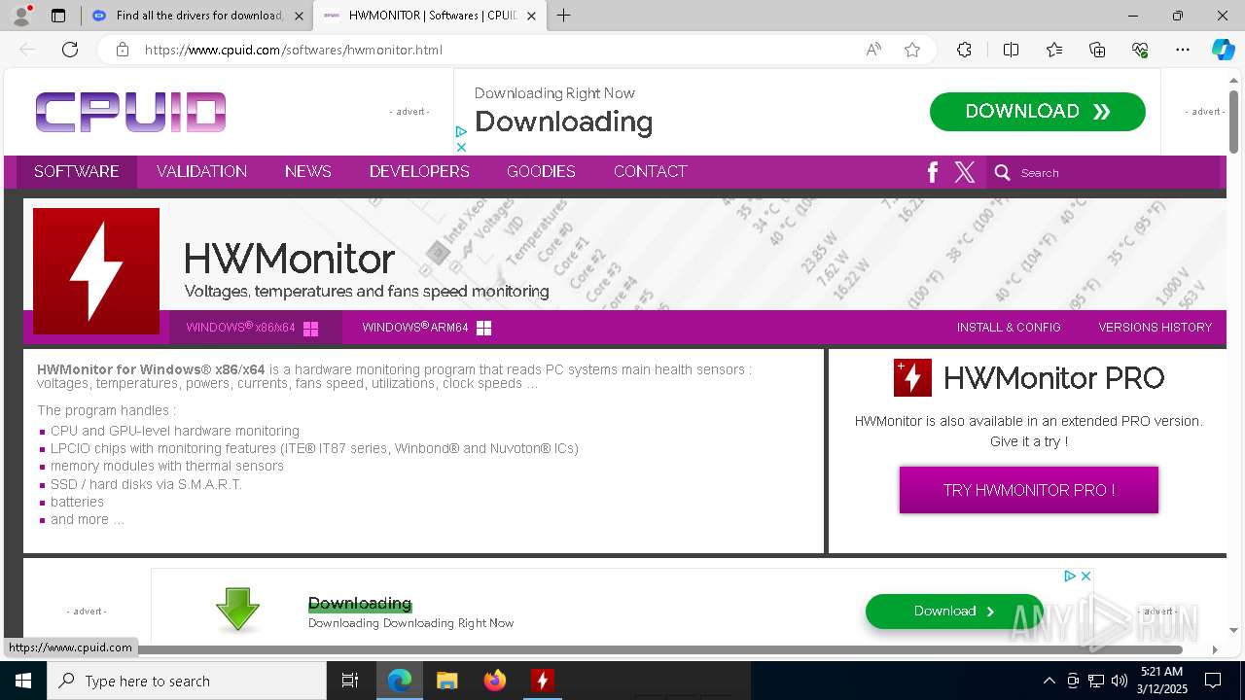Open the volume control in system tray
The width and height of the screenshot is (1245, 700).
pyautogui.click(x=1120, y=681)
